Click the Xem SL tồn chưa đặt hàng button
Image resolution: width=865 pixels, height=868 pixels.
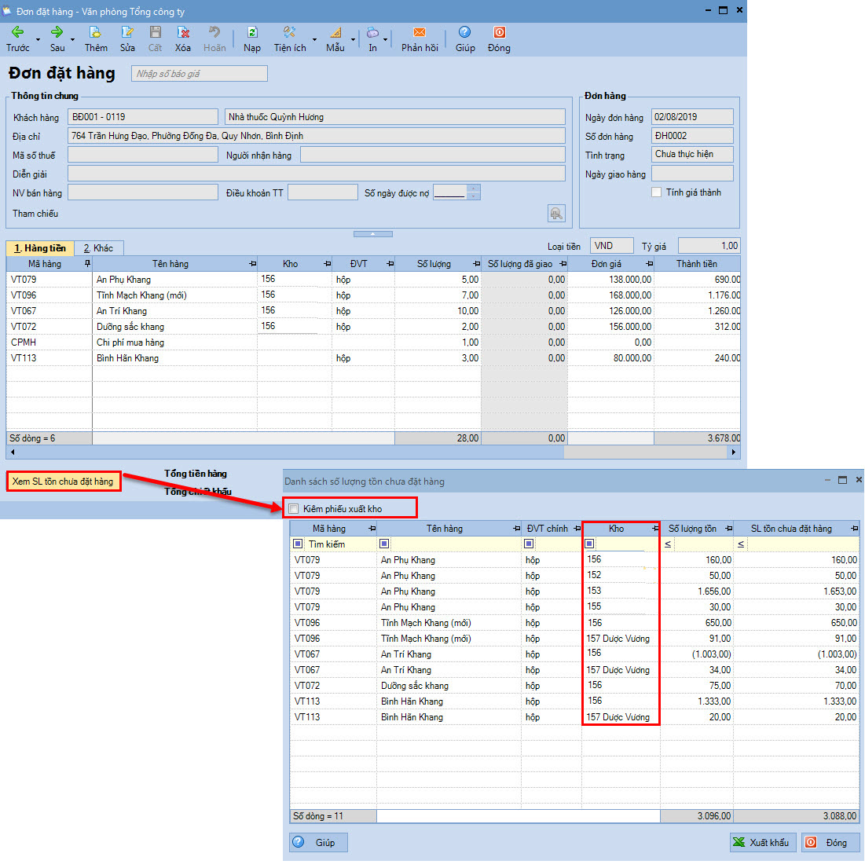(x=64, y=482)
